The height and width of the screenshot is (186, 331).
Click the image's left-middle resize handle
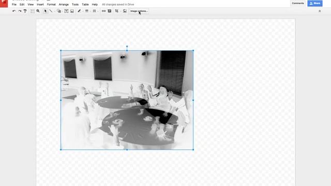[x=61, y=100]
